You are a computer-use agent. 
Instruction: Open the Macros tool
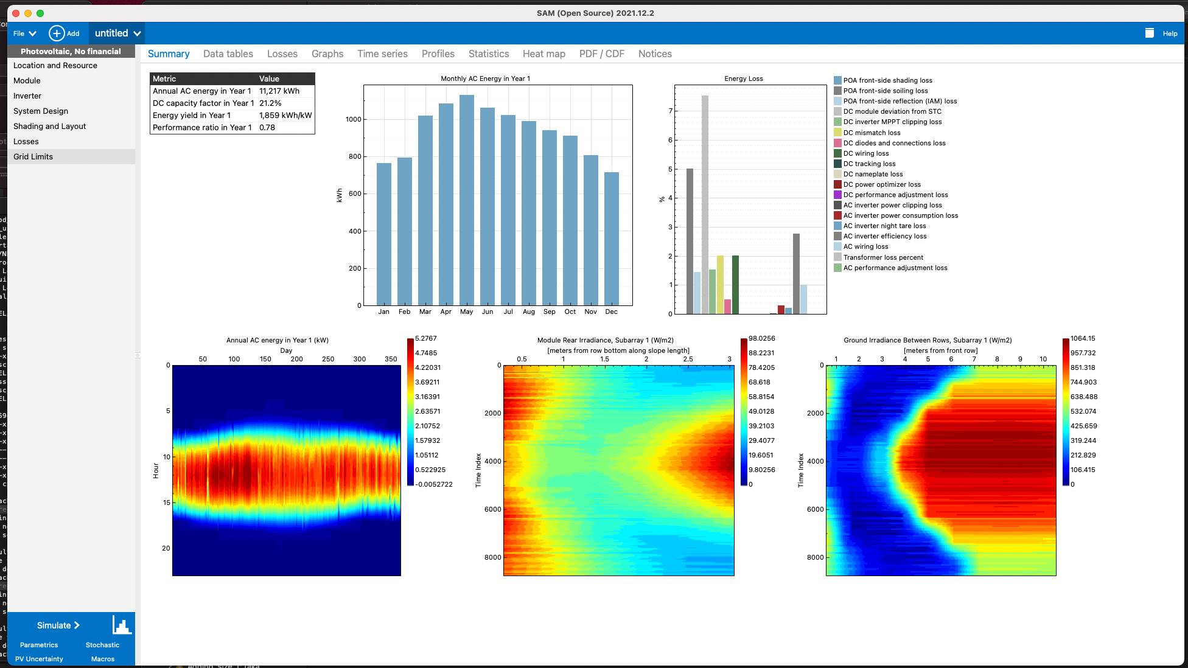click(102, 658)
